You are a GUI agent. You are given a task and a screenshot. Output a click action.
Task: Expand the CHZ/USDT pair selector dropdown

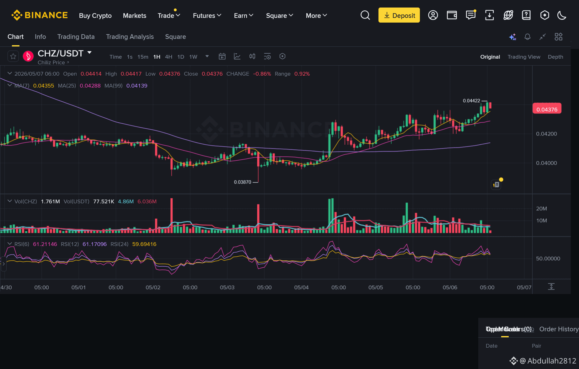[x=89, y=53]
